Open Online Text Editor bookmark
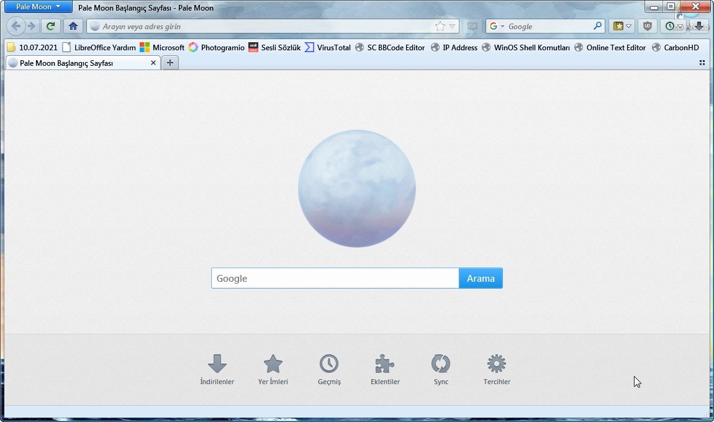 [610, 47]
